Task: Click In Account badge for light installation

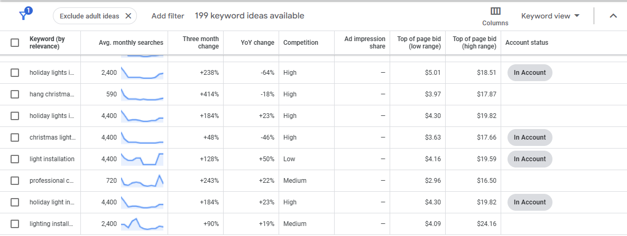Action: [x=530, y=159]
